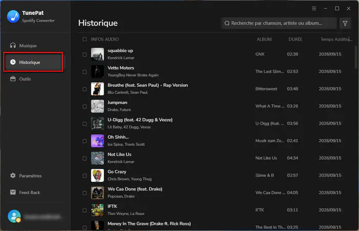
Task: Tick the We Caa Done checkbox
Action: [85, 193]
